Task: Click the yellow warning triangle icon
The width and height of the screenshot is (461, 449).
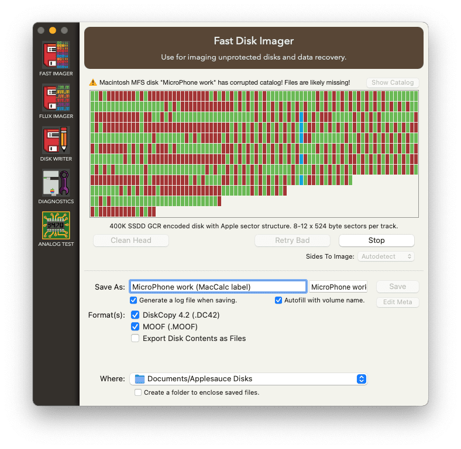Action: pos(92,83)
